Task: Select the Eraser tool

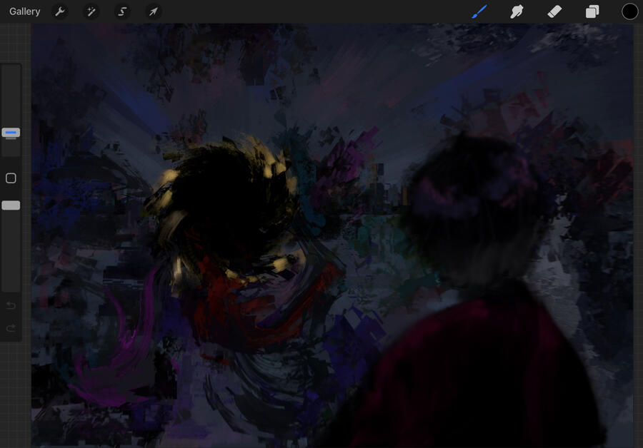Action: click(554, 11)
